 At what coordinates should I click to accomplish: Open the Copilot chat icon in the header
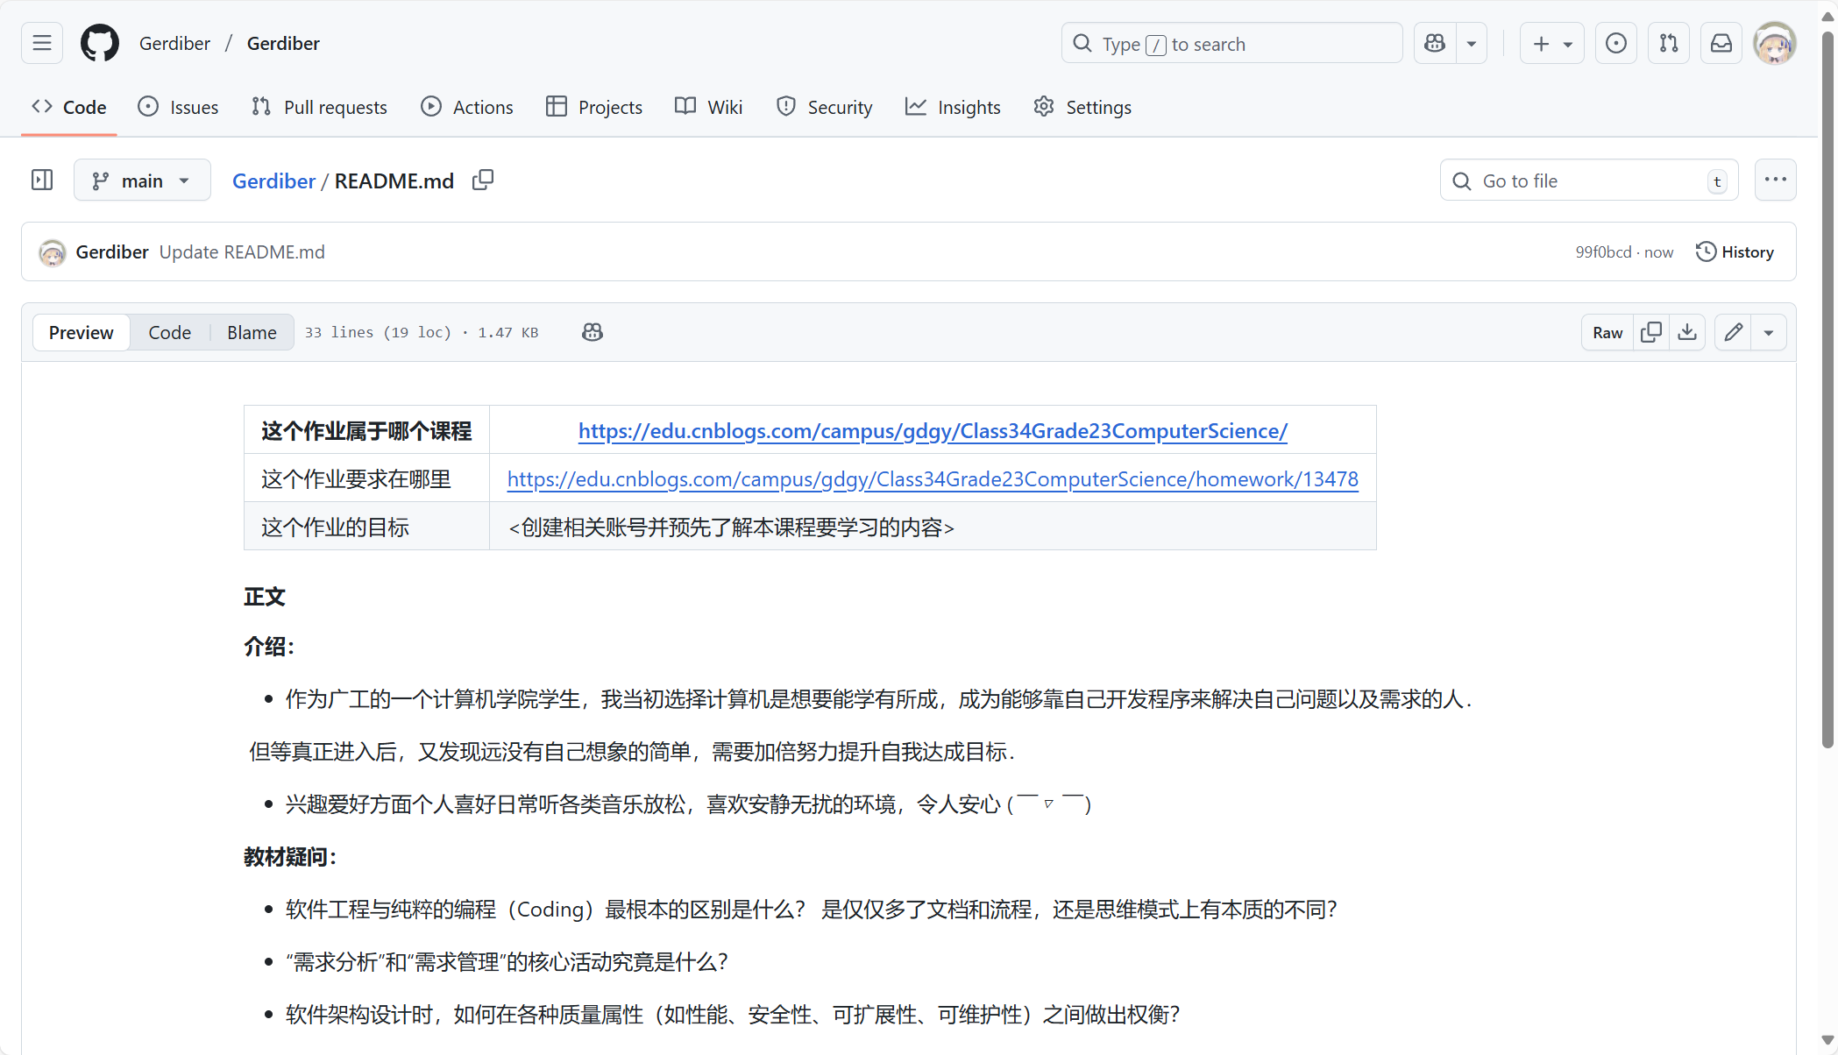[1433, 42]
